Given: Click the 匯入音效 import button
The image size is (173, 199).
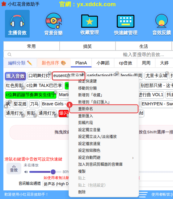Looking at the screenshot, I should (15, 76).
